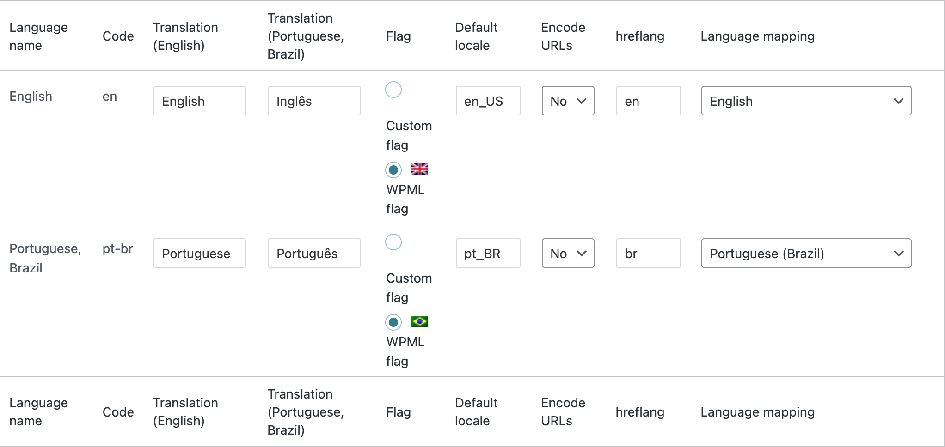This screenshot has height=447, width=945.
Task: Open Encode URLs dropdown for Portuguese row
Action: (x=568, y=253)
